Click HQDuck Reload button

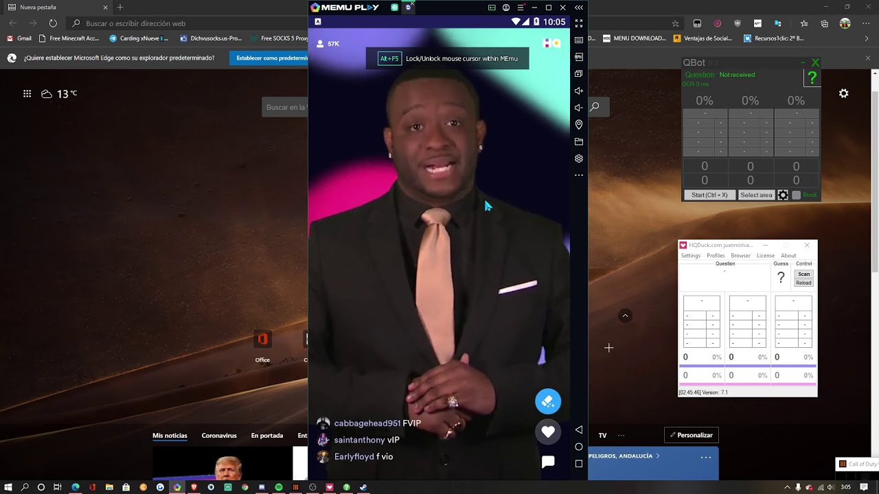click(x=803, y=283)
